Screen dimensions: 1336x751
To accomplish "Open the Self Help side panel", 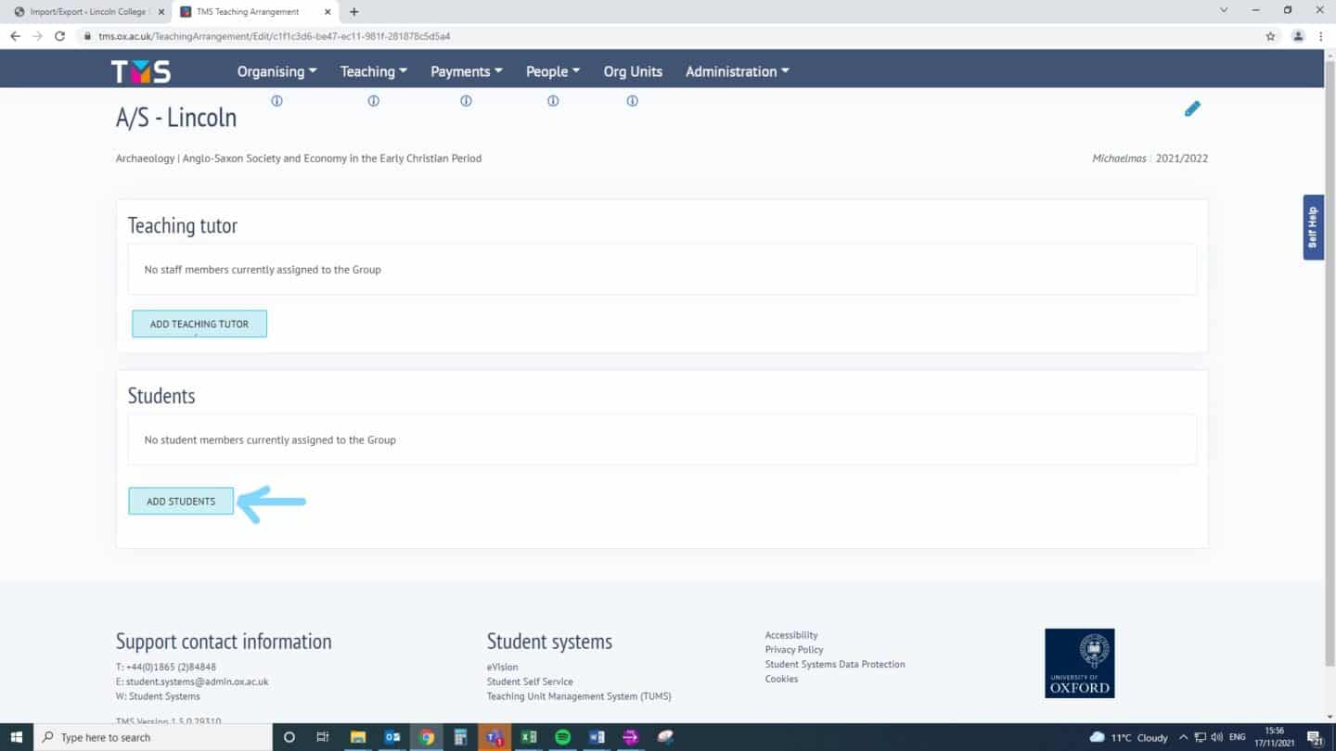I will 1313,227.
